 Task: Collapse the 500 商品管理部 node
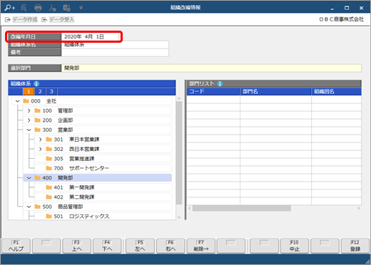29,207
